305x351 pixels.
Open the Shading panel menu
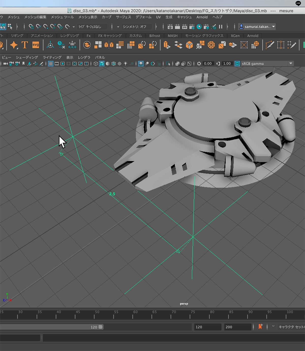tap(27, 57)
